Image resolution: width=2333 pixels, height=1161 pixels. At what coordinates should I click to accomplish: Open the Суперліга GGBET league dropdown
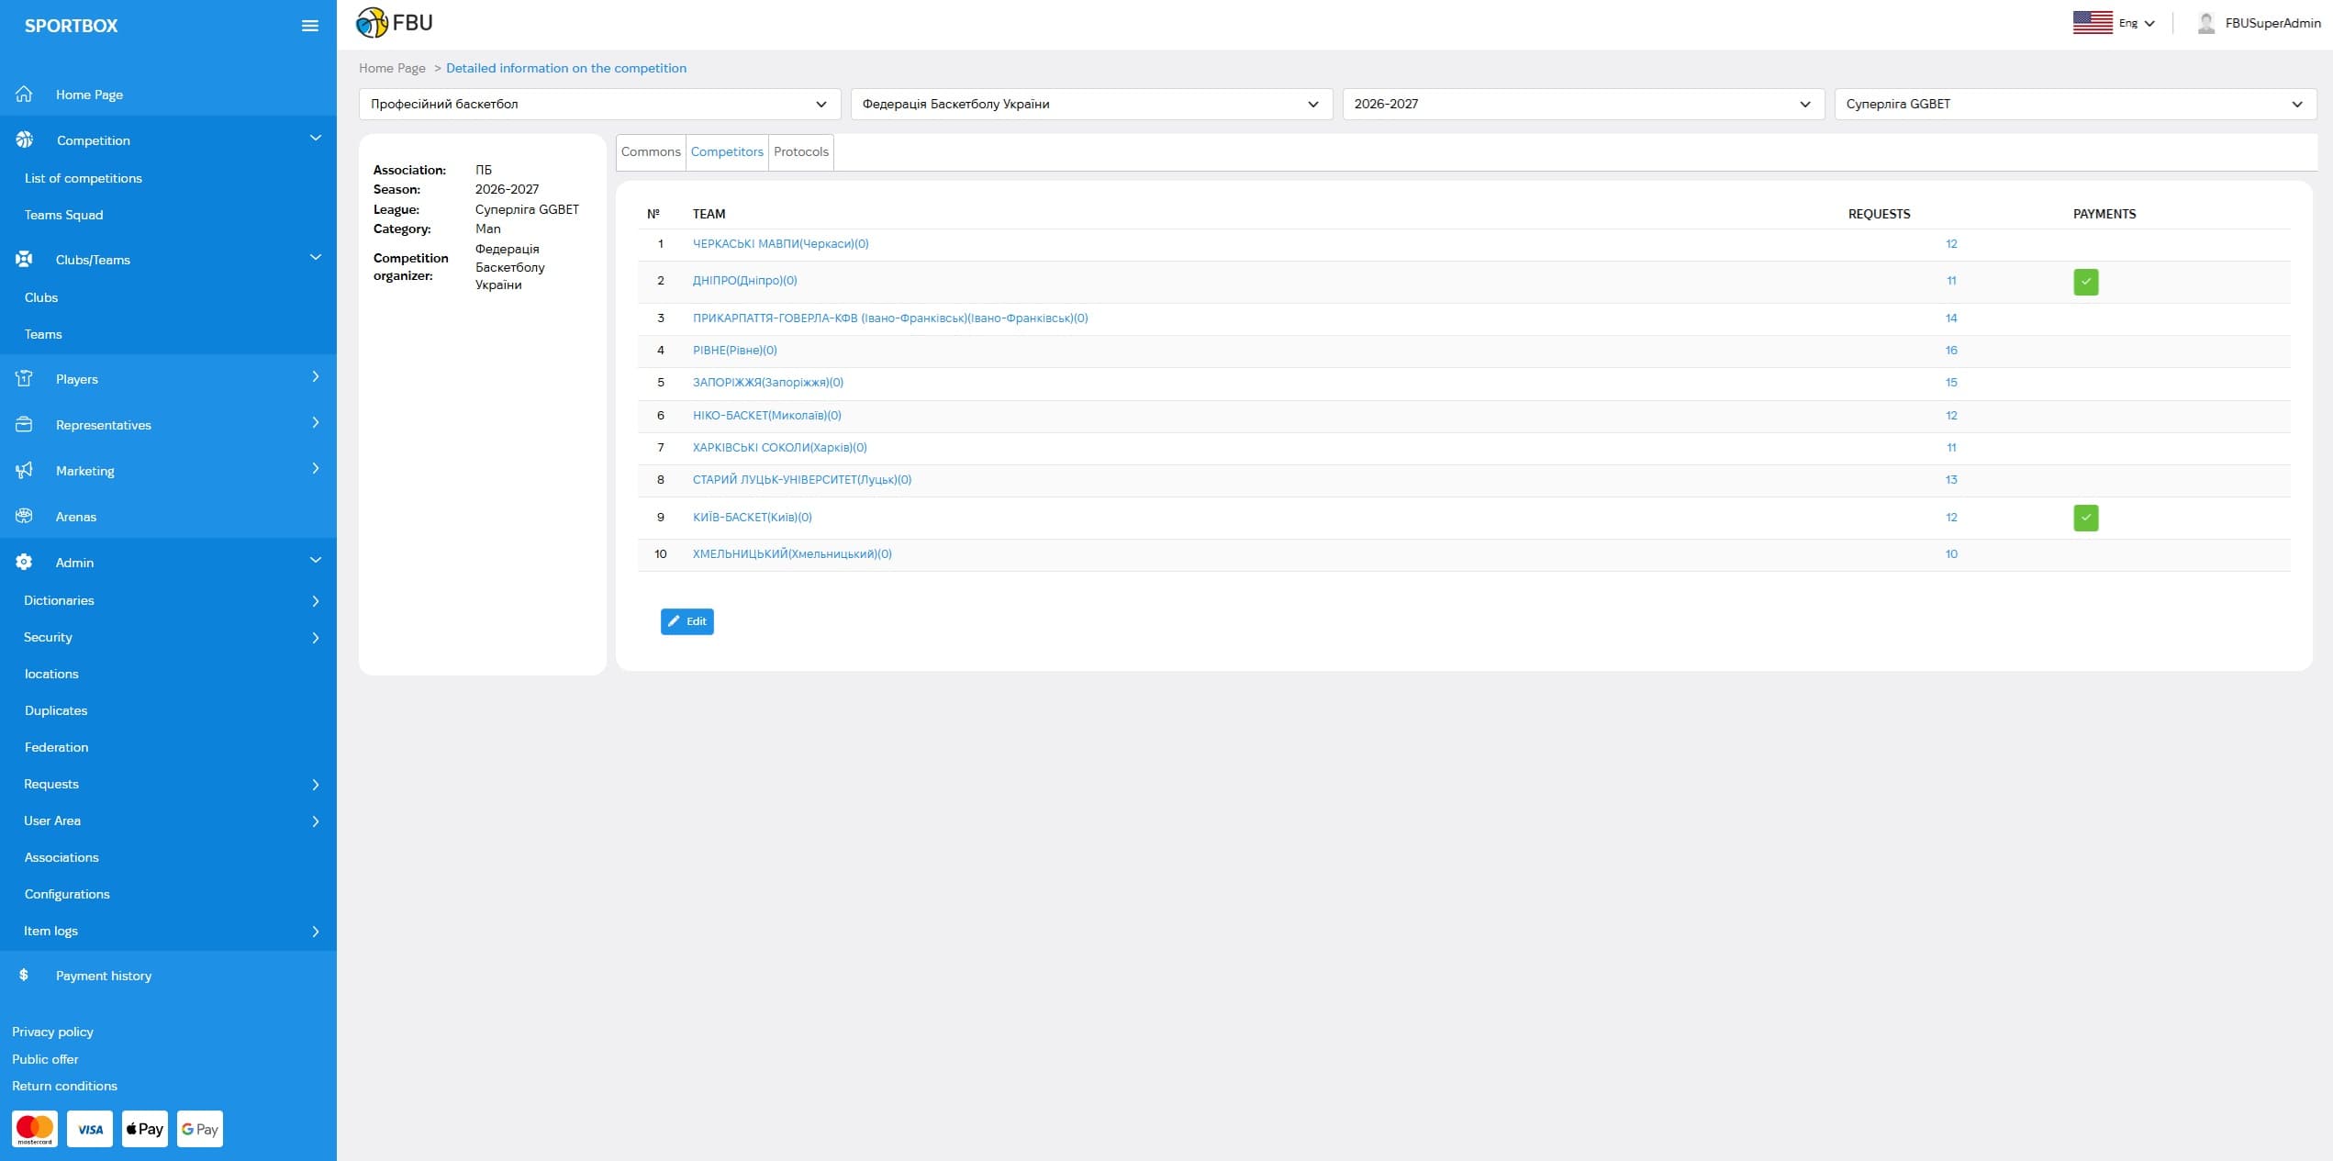(x=2075, y=104)
